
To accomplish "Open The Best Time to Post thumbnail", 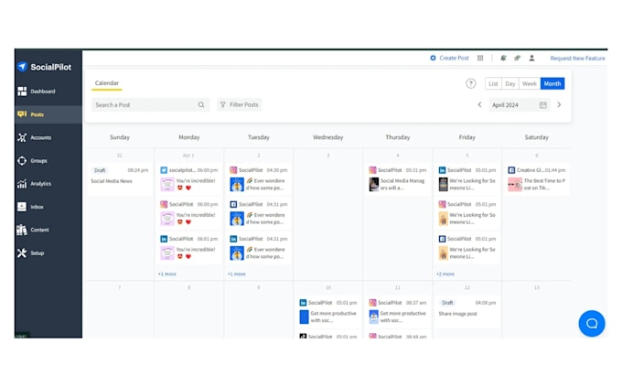I will click(x=515, y=184).
